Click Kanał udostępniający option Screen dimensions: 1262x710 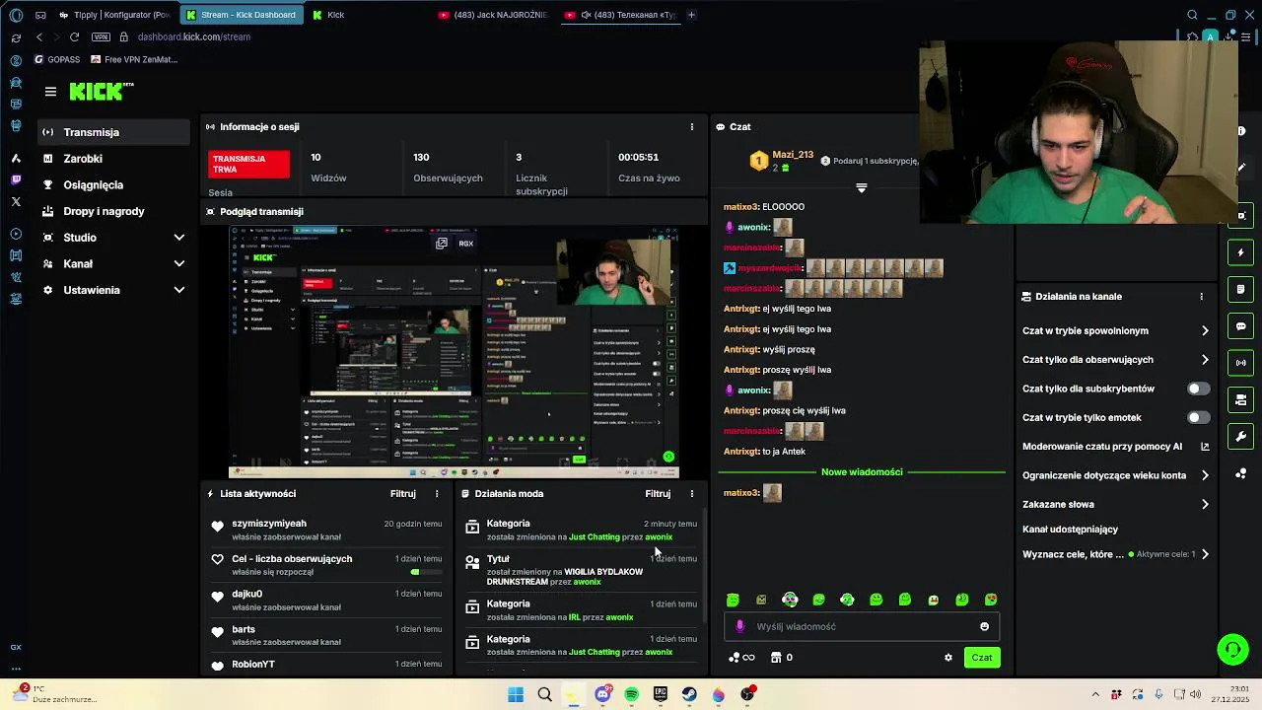(1070, 530)
